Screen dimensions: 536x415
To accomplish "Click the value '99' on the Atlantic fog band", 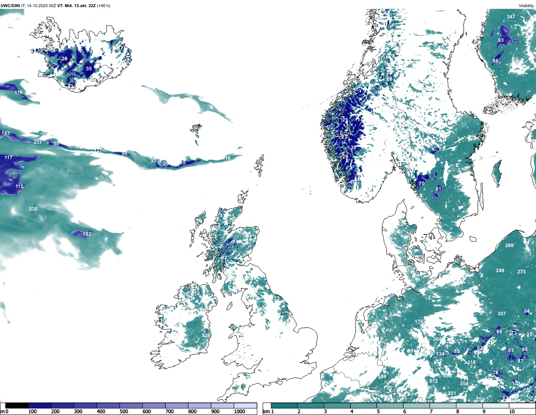I will (165, 164).
